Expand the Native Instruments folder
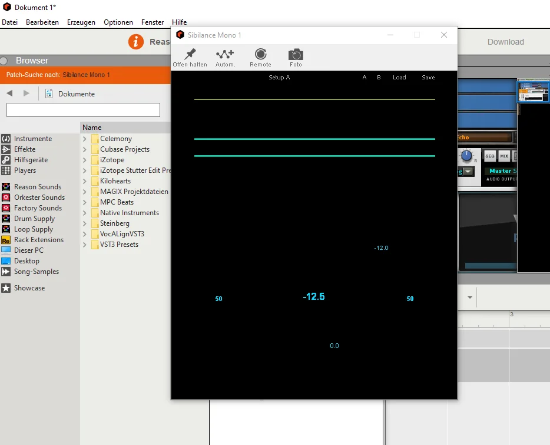This screenshot has height=445, width=550. pyautogui.click(x=85, y=213)
